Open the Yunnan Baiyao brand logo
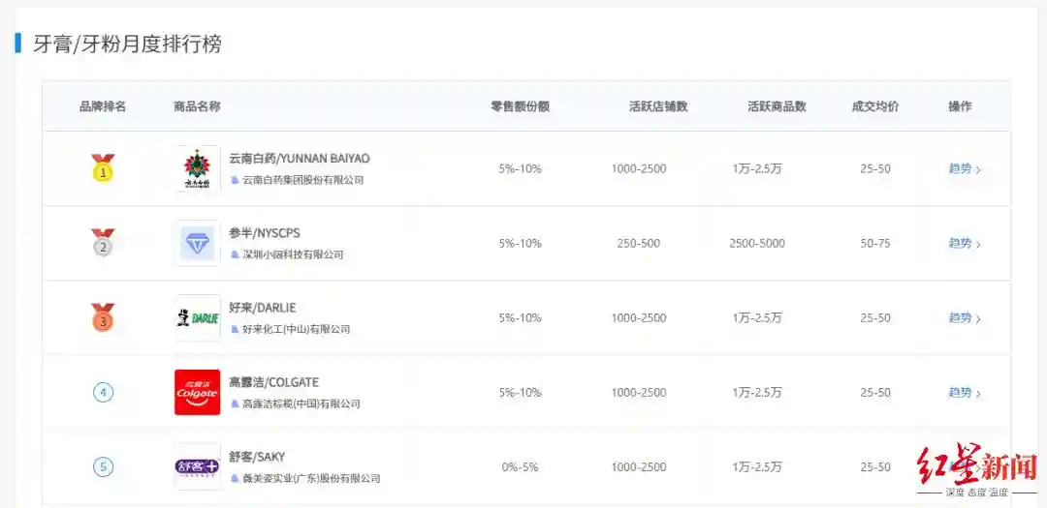This screenshot has width=1047, height=508. tap(198, 169)
